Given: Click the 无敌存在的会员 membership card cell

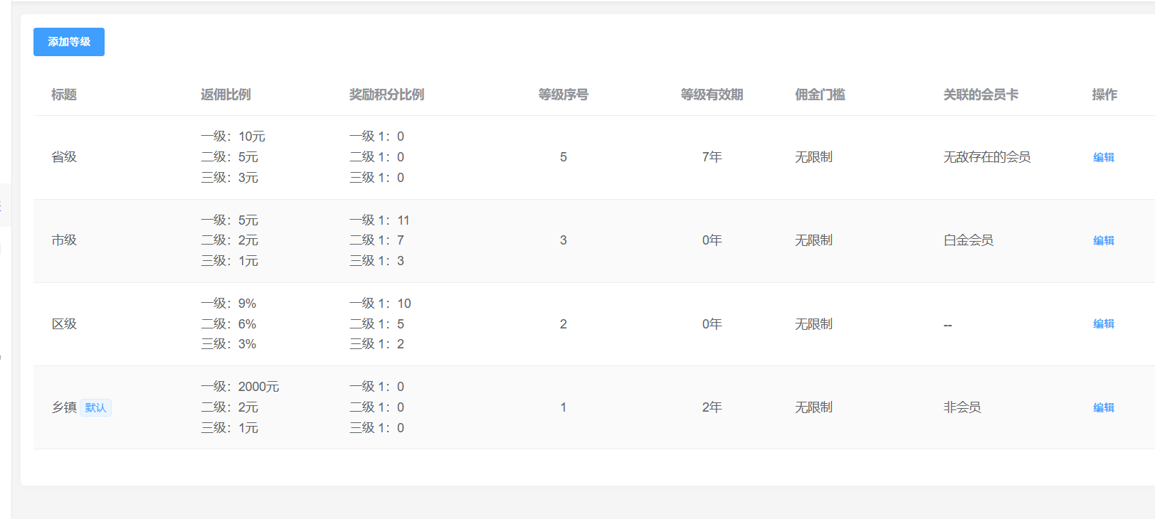Looking at the screenshot, I should pos(987,157).
